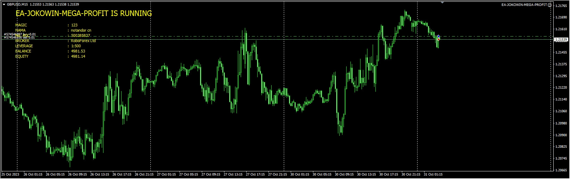Click the MAGIC value 123
Viewport: 570px width, 179px height.
[74, 25]
